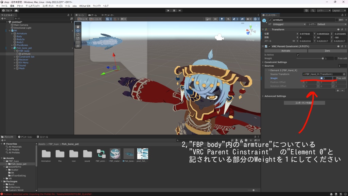The height and width of the screenshot is (196, 348).
Task: Toggle armture object active checkbox
Action: pos(270,20)
